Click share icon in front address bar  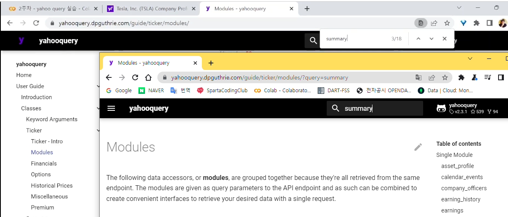click(432, 77)
